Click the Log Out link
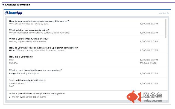Image resolution: width=175 pixels, height=109 pixels. (x=162, y=13)
